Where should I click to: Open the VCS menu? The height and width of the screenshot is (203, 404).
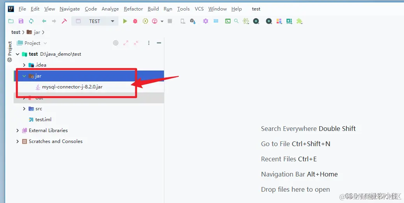click(199, 9)
